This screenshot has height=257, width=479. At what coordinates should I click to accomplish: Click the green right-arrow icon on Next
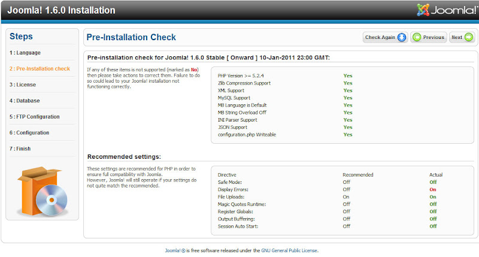pos(469,37)
